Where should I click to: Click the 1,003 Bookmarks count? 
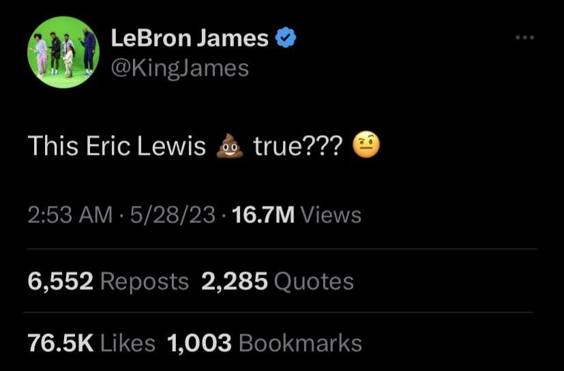(x=200, y=342)
